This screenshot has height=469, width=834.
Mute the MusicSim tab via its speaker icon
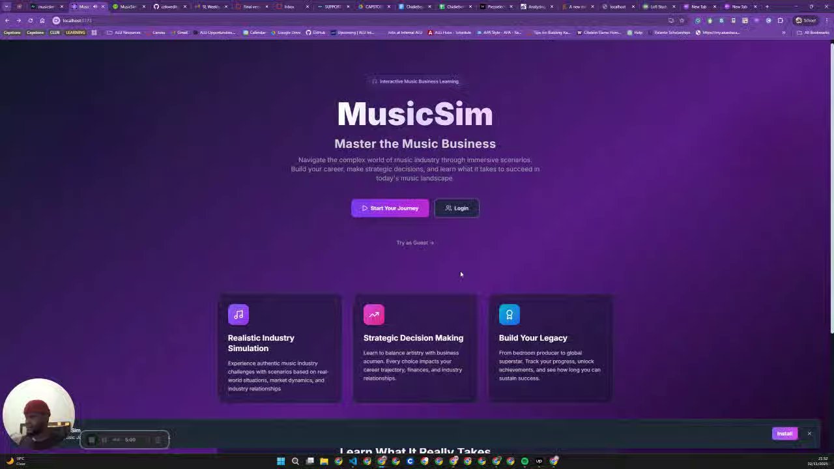click(x=95, y=7)
